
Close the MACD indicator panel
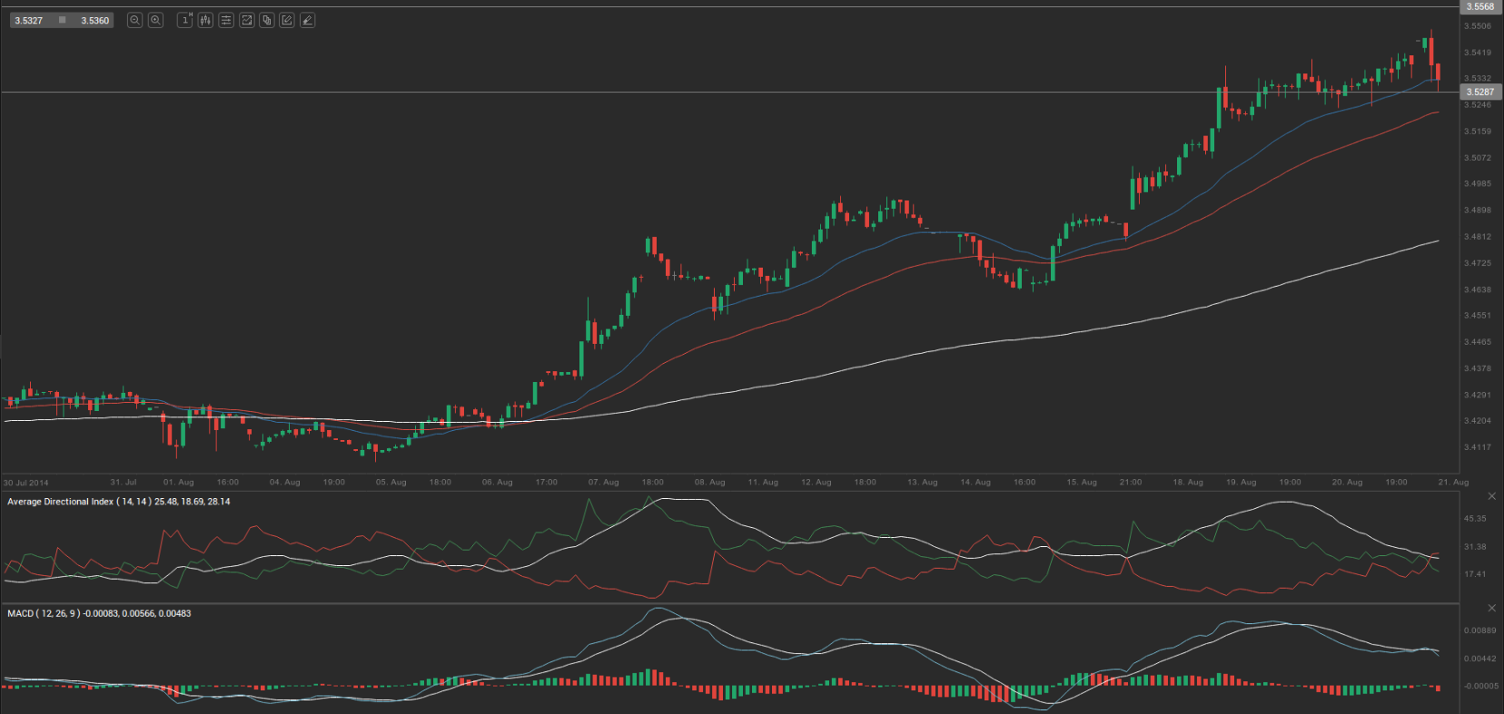(1491, 608)
